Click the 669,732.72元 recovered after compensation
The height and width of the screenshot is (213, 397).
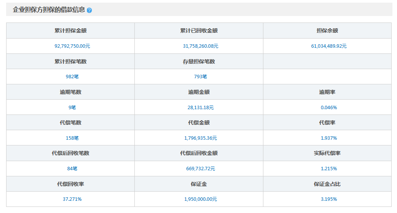201,169
